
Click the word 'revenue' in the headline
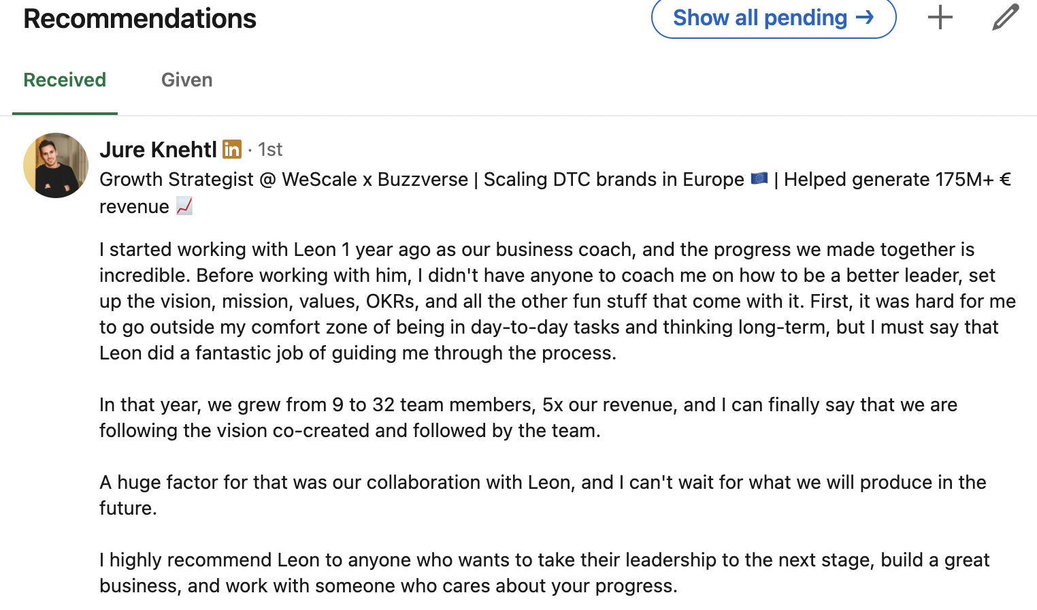(x=134, y=207)
